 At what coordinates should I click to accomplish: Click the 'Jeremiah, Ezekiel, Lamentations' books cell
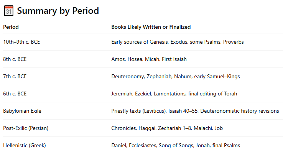[174, 94]
